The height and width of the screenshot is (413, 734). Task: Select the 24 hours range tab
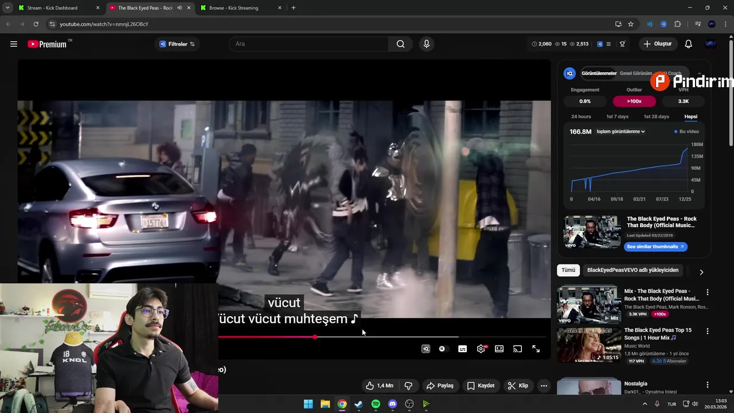pyautogui.click(x=581, y=116)
